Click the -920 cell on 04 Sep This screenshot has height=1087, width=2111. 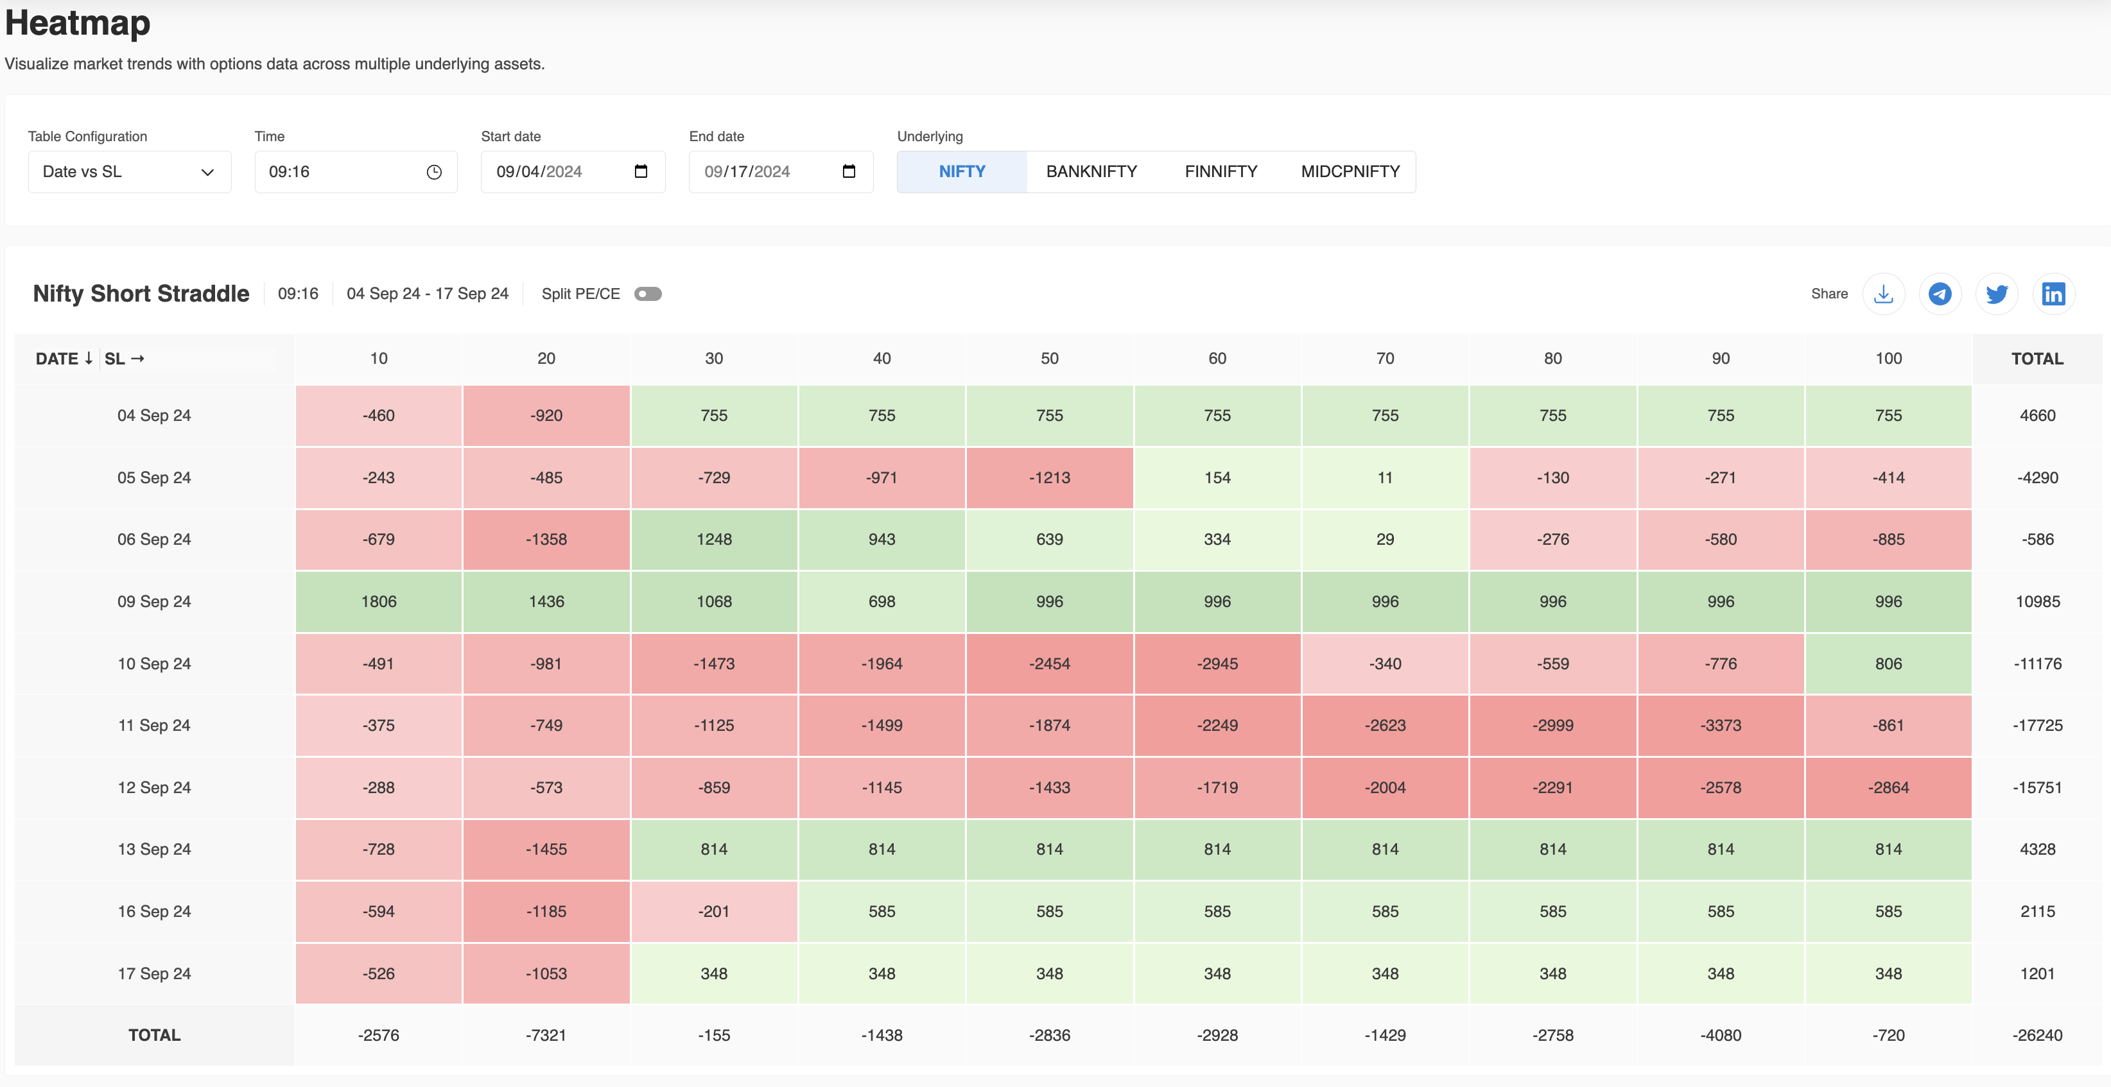pyautogui.click(x=546, y=415)
